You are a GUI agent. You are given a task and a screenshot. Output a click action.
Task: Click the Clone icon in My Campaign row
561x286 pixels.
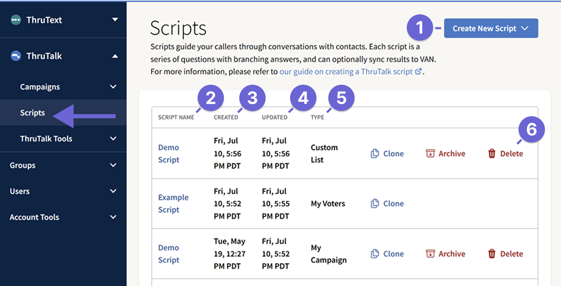point(375,253)
